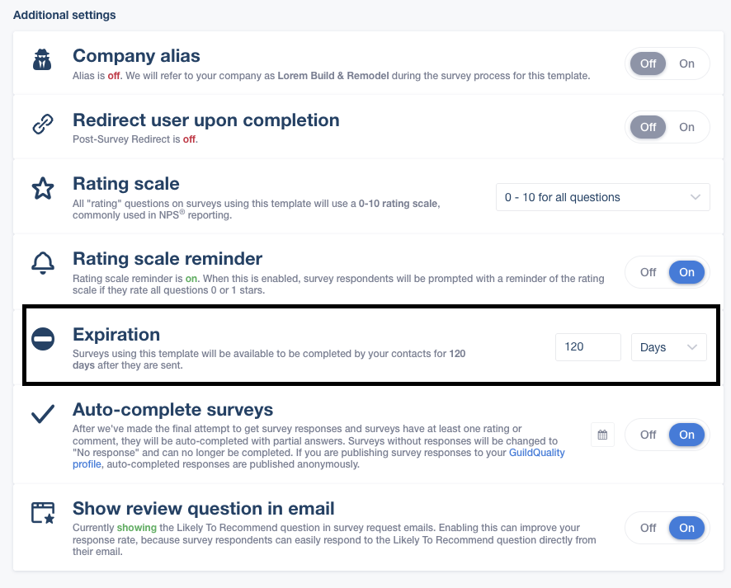Switch Rating scale reminder to Off

coord(648,273)
